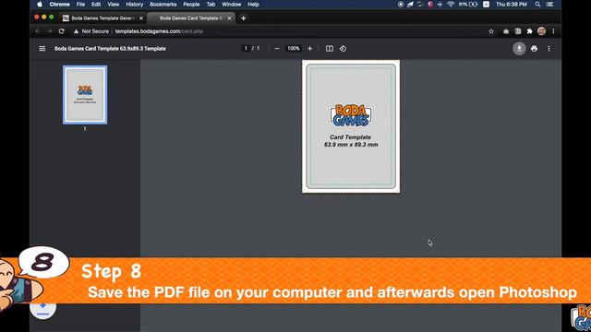Open the PDF viewer more actions menu
The height and width of the screenshot is (332, 591).
click(549, 49)
